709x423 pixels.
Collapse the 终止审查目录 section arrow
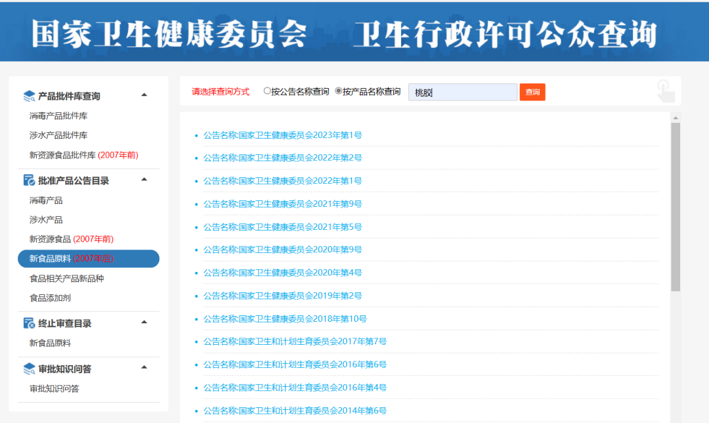144,322
